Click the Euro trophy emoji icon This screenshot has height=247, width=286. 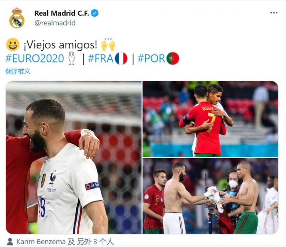[72, 59]
